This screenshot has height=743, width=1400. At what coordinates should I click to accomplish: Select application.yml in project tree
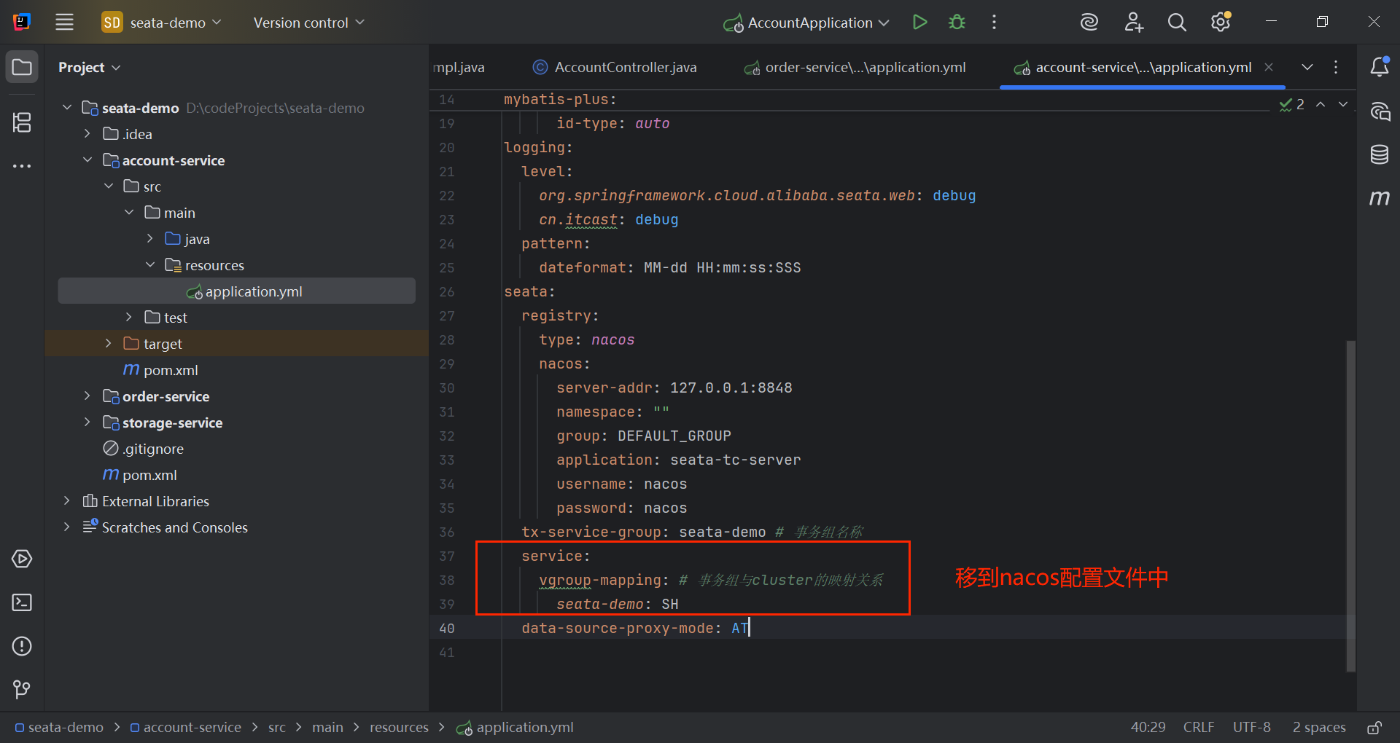point(237,291)
